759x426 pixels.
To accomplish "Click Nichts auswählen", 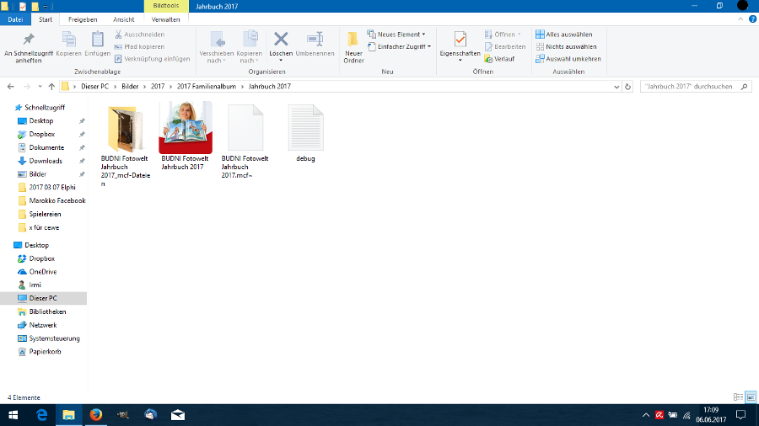I will pyautogui.click(x=566, y=47).
